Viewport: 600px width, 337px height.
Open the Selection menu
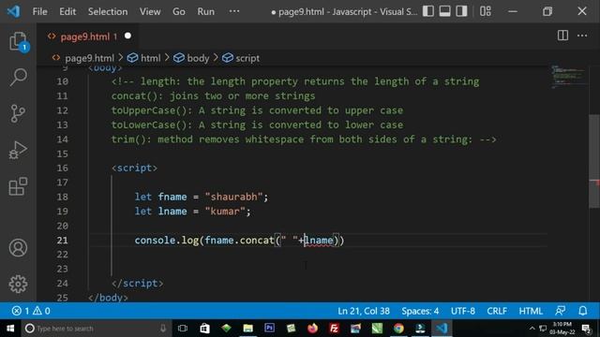[x=108, y=11]
